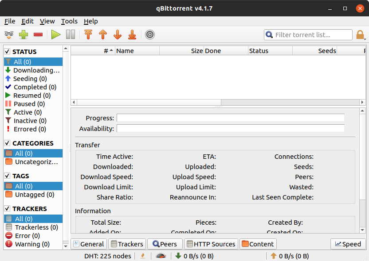
Task: Open the Speed graph tab
Action: (x=348, y=244)
